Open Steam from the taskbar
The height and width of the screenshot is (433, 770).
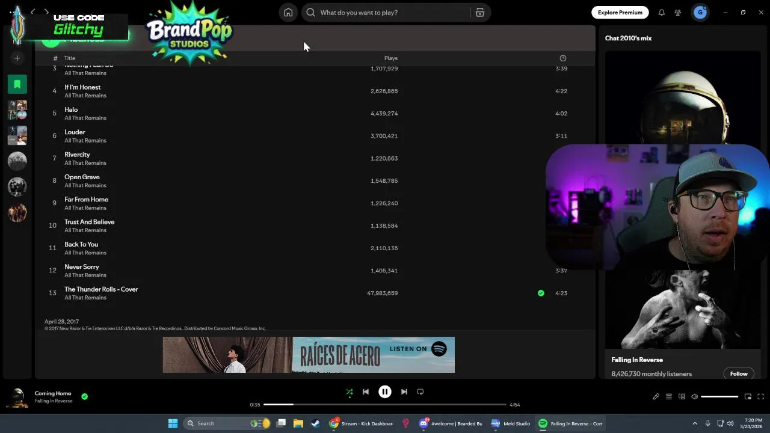point(315,423)
